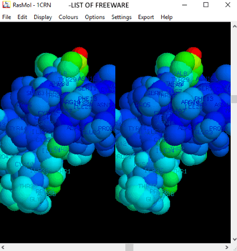This screenshot has height=251, width=237.
Task: Click the horizontal scrollbar left arrow
Action: coord(3,247)
